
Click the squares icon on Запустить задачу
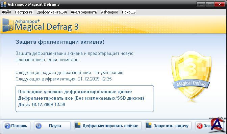[149, 125]
